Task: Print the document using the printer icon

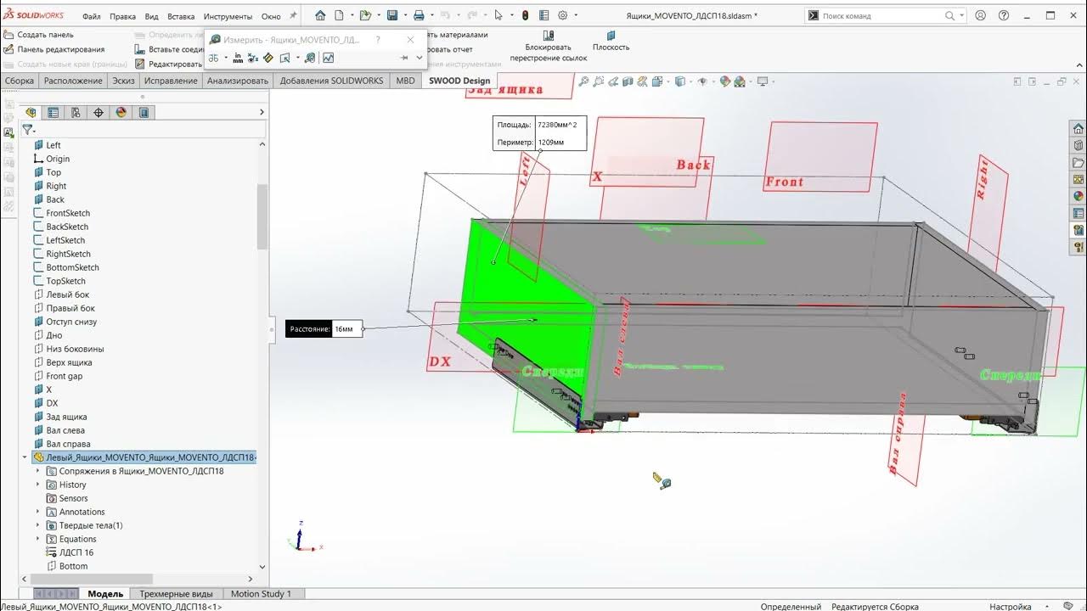Action: (x=419, y=15)
